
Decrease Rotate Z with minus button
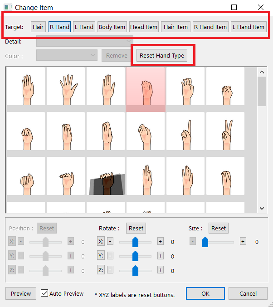click(x=110, y=270)
